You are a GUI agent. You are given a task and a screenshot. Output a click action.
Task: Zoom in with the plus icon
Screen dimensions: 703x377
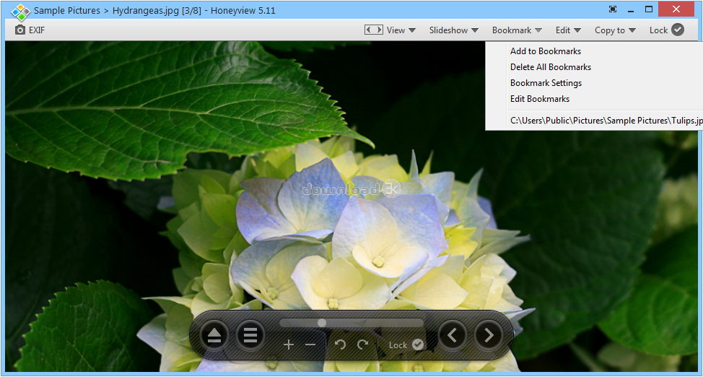click(x=289, y=344)
